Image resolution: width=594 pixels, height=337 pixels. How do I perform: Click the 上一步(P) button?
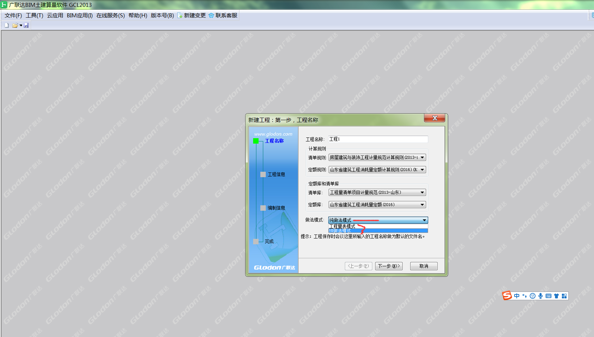[359, 266]
